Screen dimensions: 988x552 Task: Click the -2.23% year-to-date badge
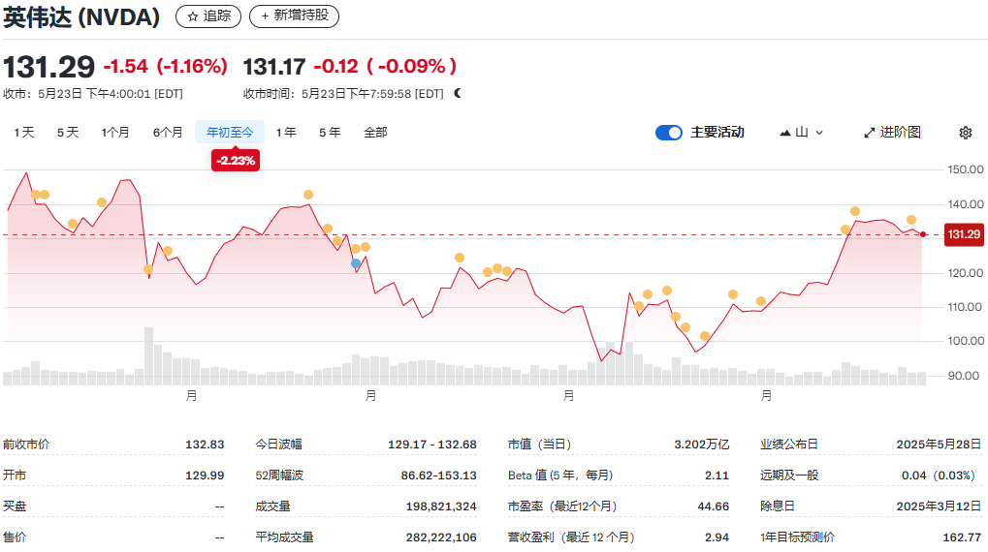pos(236,161)
